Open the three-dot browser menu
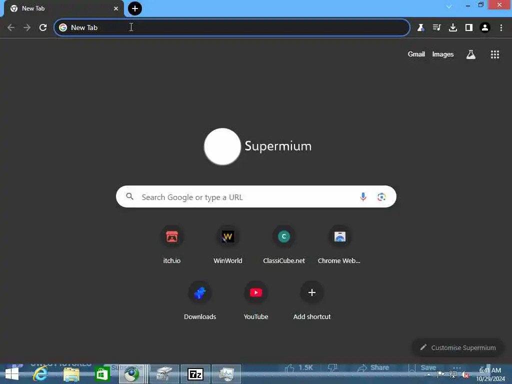Viewport: 512px width, 384px height. (501, 27)
